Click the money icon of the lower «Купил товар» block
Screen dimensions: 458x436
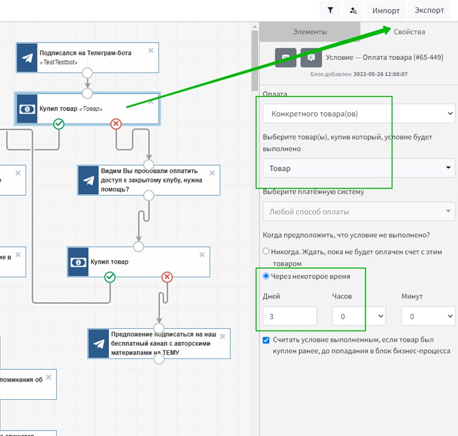(78, 262)
